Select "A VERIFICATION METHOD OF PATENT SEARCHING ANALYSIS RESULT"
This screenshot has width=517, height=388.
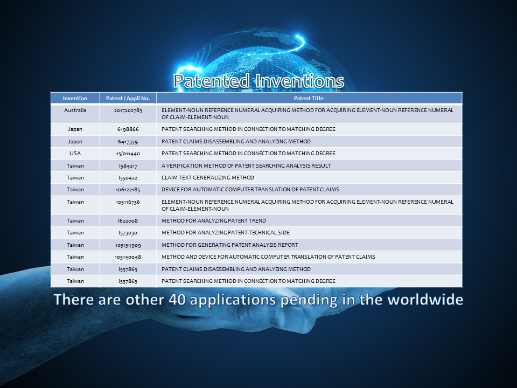tap(246, 165)
